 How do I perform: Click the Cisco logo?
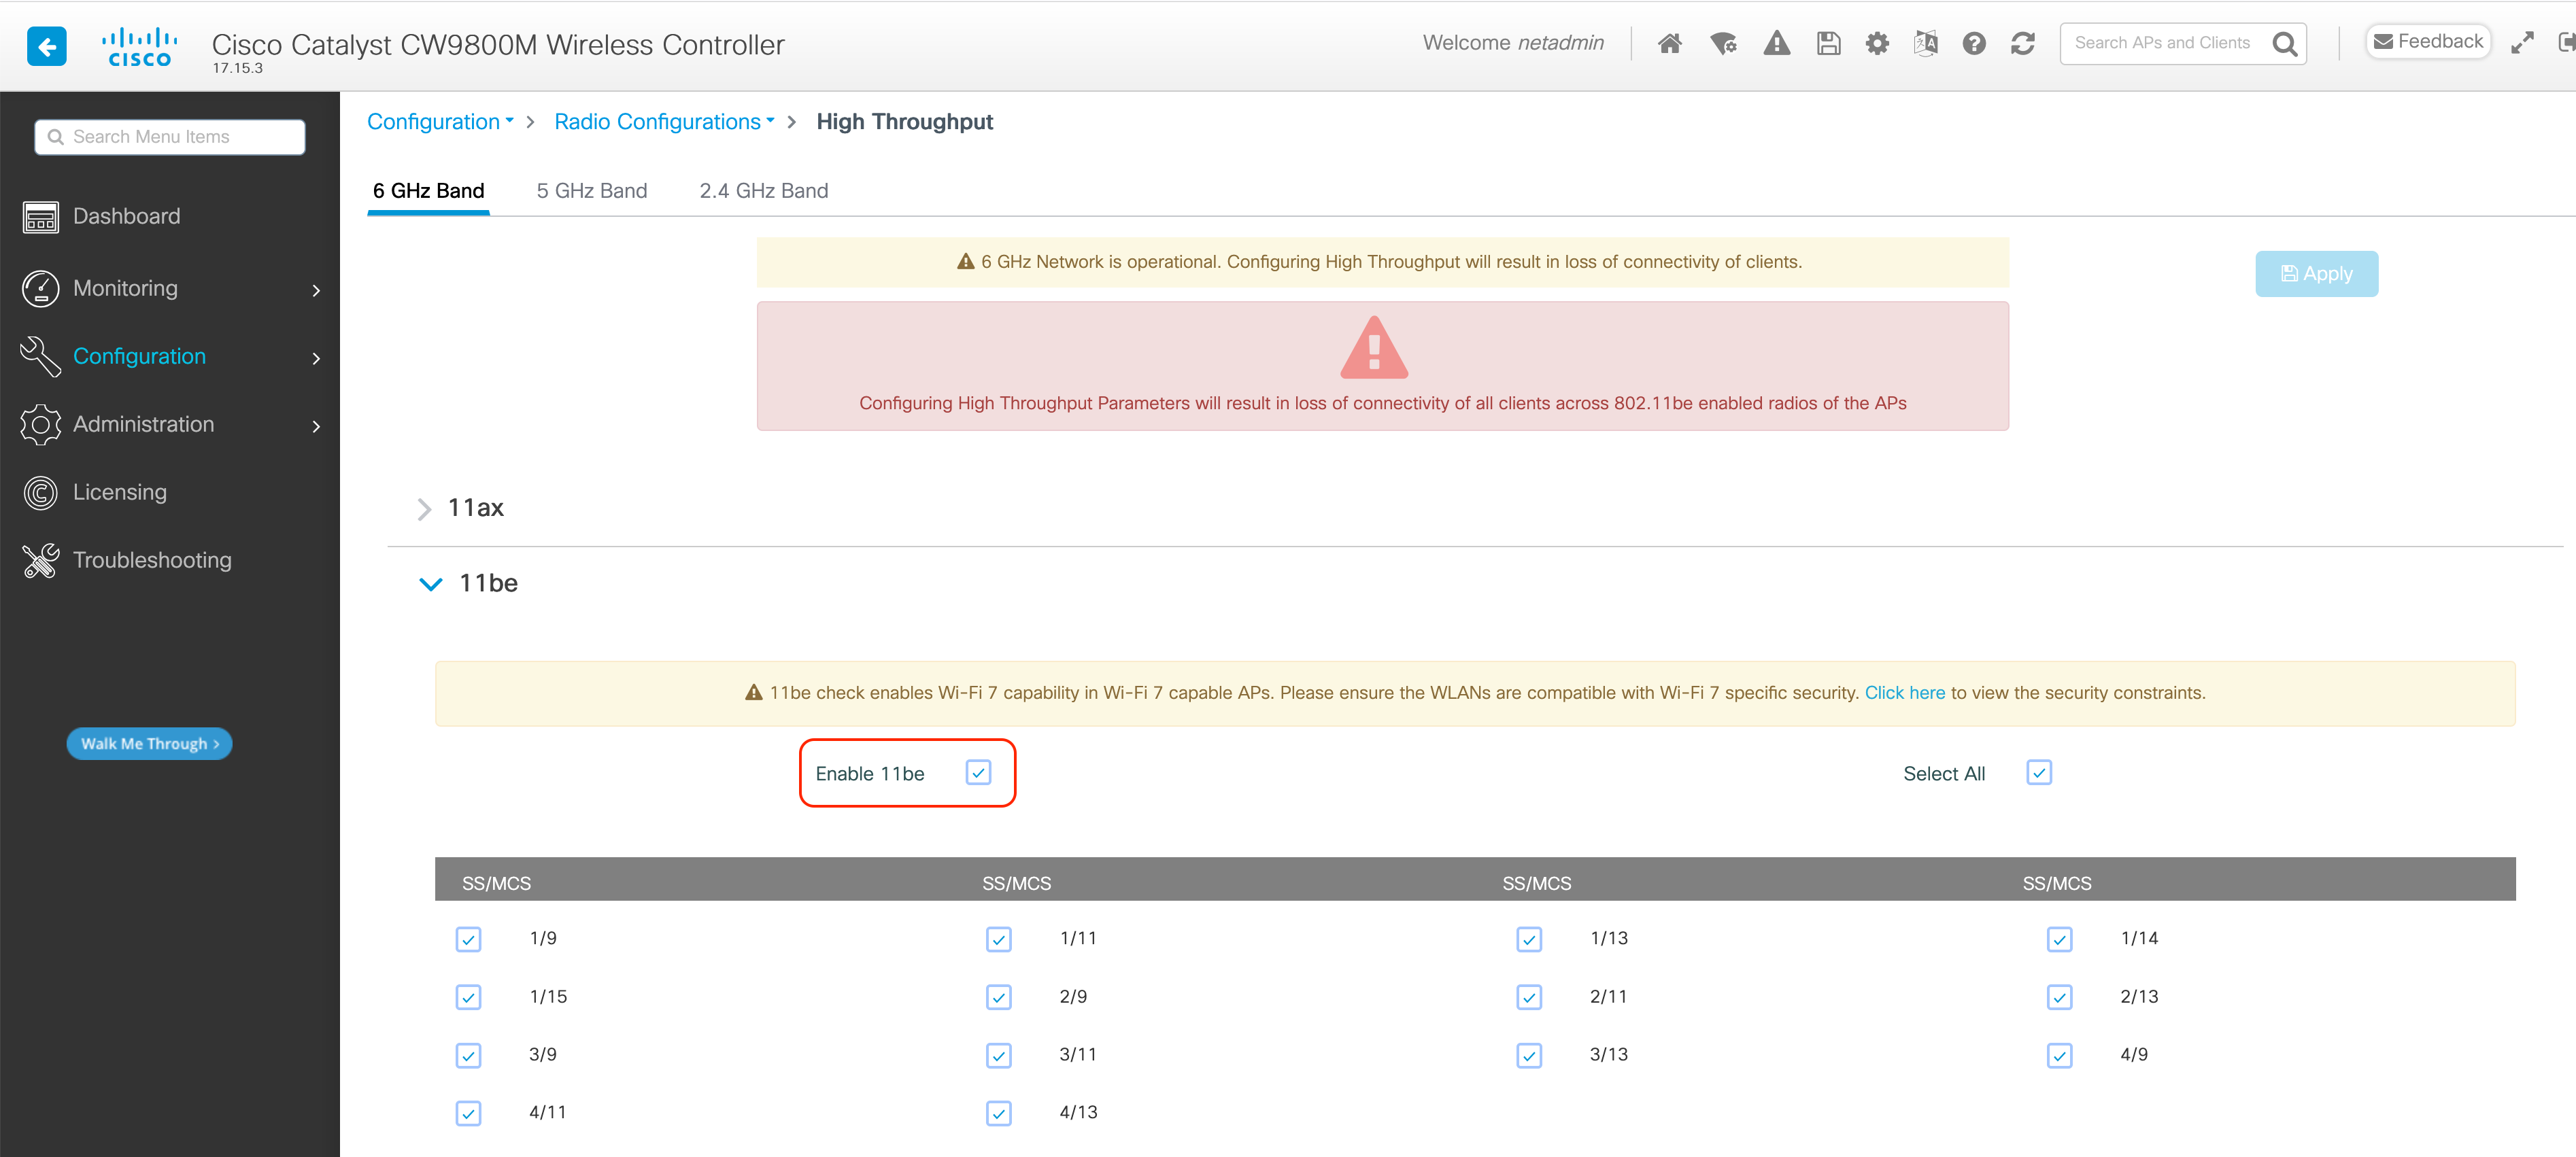pos(139,46)
